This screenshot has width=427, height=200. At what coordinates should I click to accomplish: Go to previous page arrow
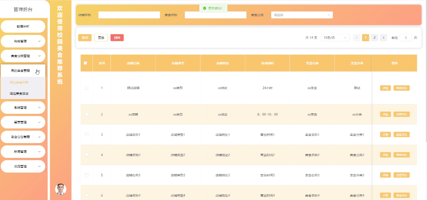(x=357, y=38)
